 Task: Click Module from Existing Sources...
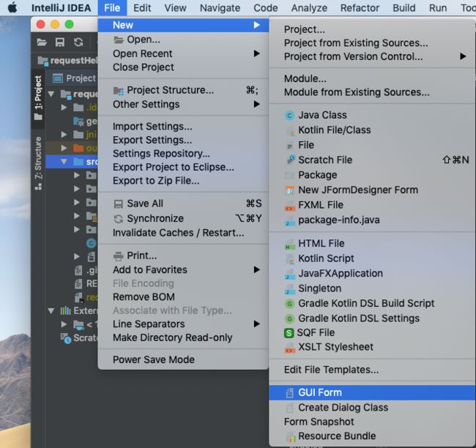click(372, 92)
